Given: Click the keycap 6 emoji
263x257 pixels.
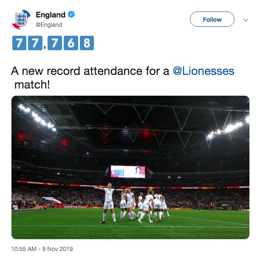Looking at the screenshot, I should 71,43.
